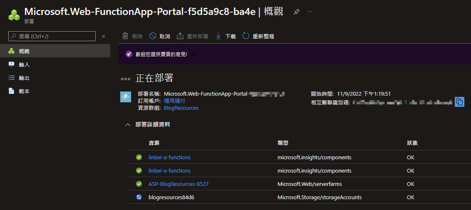Click the 資源 column header
The height and width of the screenshot is (210, 471).
[x=154, y=143]
